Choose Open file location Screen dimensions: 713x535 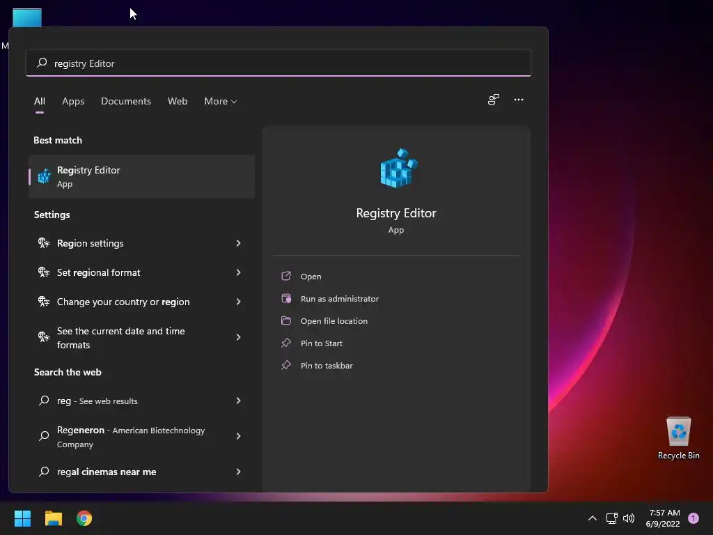pyautogui.click(x=334, y=320)
